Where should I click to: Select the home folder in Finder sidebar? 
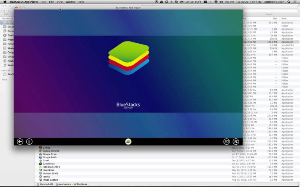click(9, 61)
